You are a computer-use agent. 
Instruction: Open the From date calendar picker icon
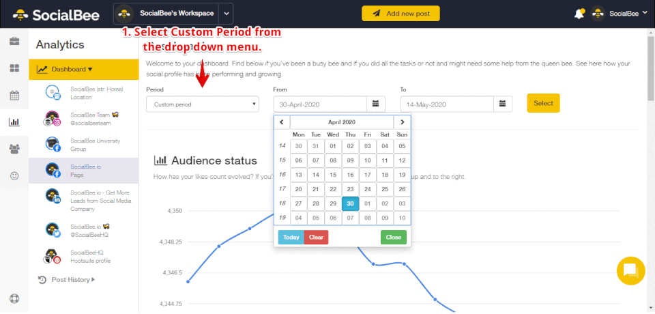pos(376,104)
